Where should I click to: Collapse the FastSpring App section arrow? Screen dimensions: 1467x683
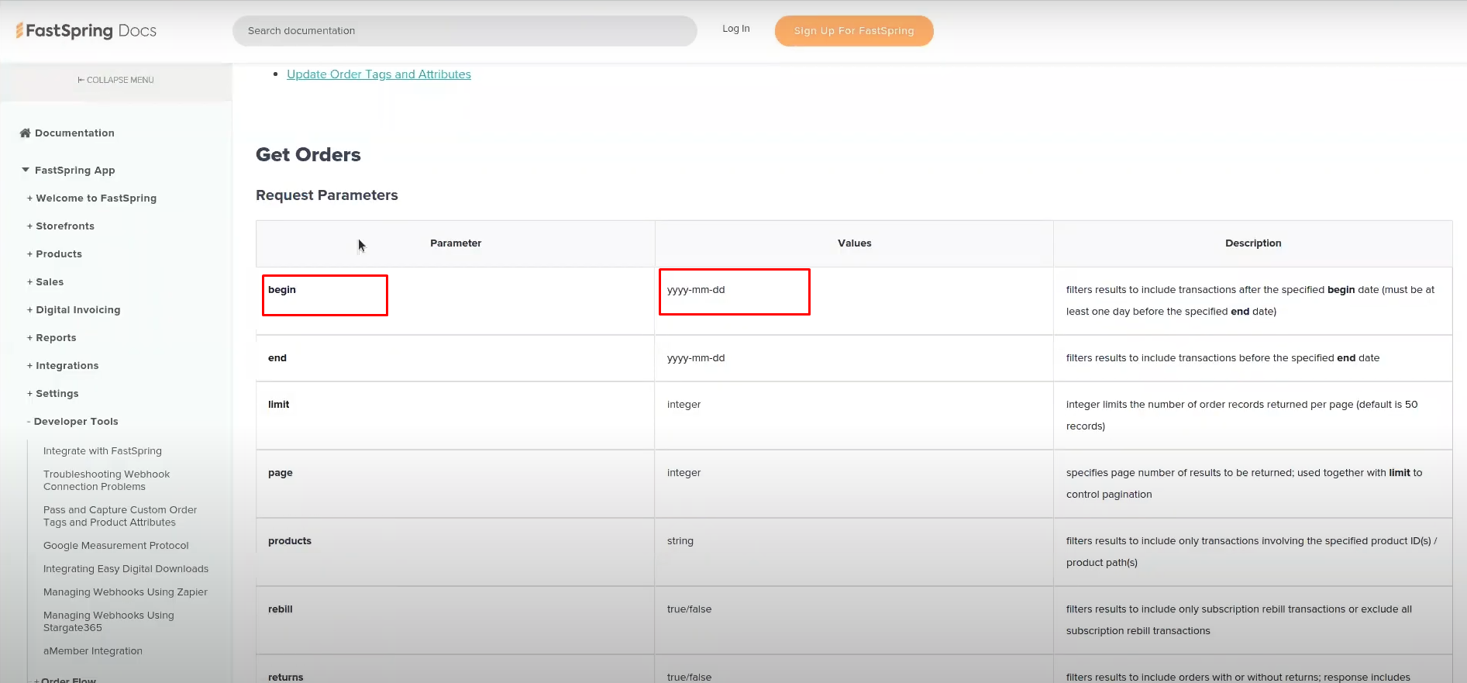pos(26,170)
